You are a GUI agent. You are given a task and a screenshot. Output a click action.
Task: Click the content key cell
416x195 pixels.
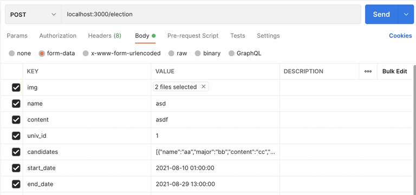(87, 120)
